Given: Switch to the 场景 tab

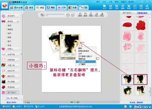Looking at the screenshot, I should point(73,8).
